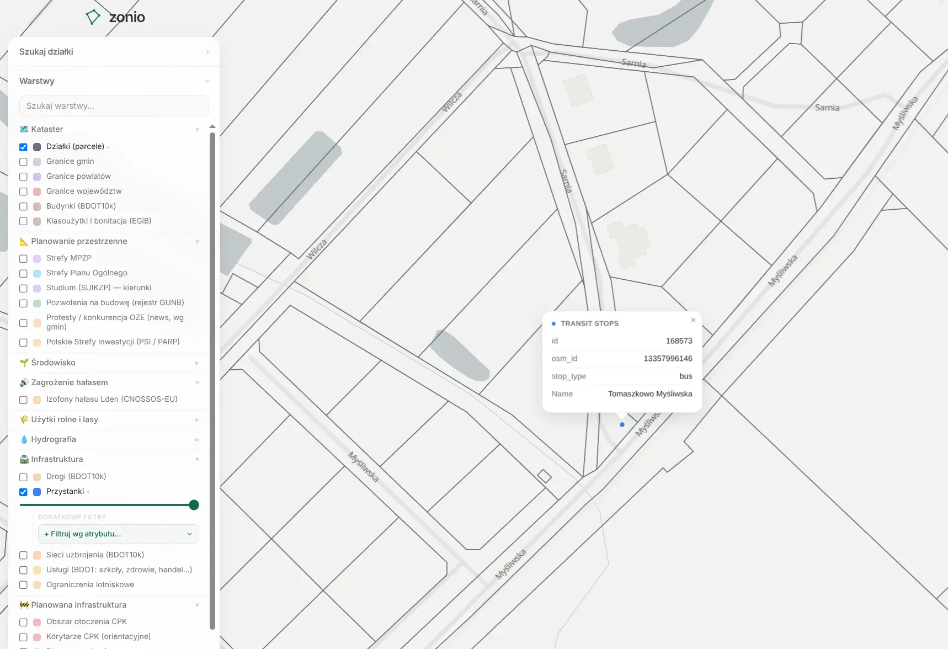The height and width of the screenshot is (649, 948).
Task: Click the Infrastruktura station icon
Action: (x=24, y=459)
